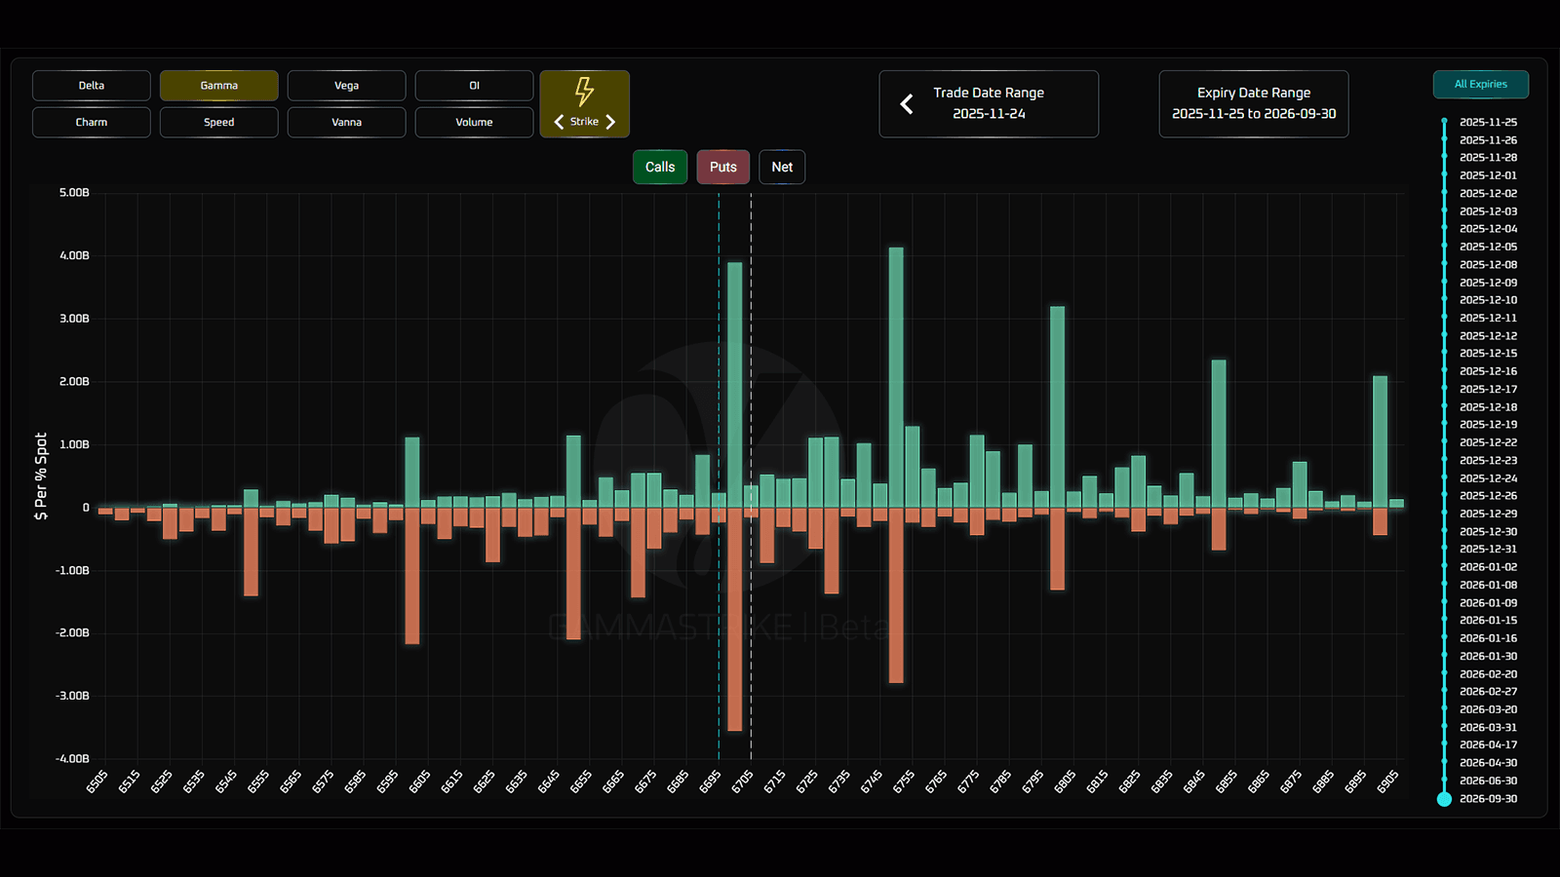
Task: Select the Vega metric tab
Action: click(x=346, y=86)
